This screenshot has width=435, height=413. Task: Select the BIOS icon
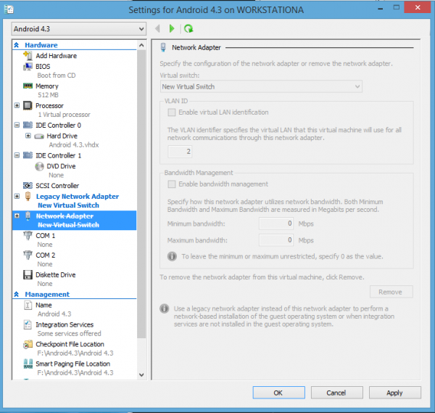click(x=28, y=66)
